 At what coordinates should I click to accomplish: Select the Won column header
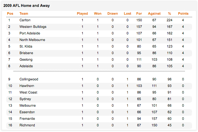click(97, 13)
